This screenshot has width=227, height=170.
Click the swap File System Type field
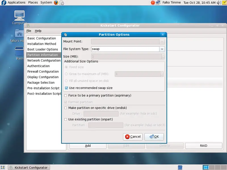pyautogui.click(x=125, y=49)
